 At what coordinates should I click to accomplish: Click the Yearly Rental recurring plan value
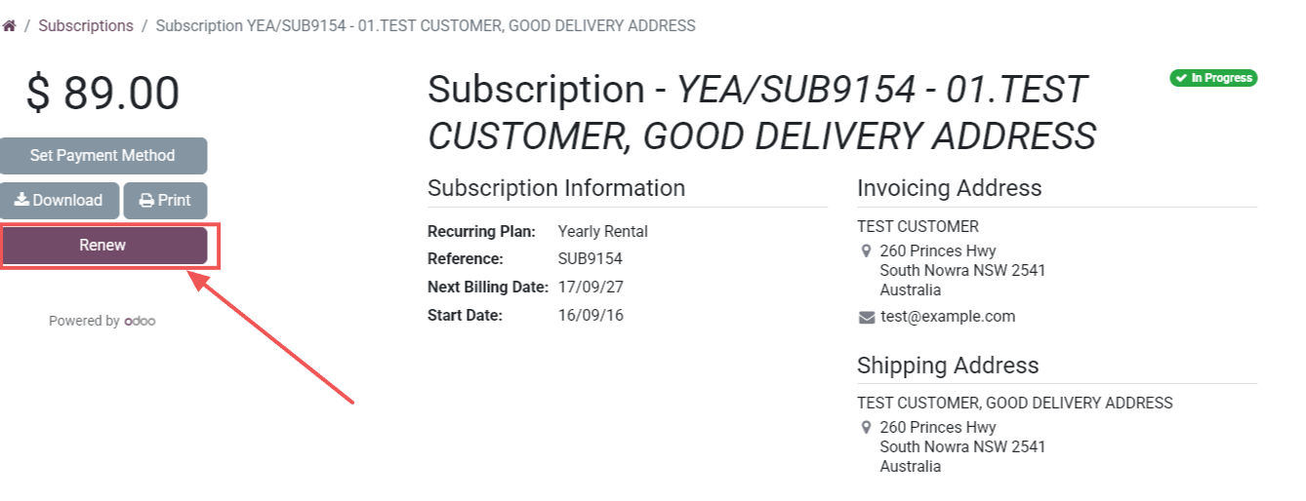tap(602, 232)
